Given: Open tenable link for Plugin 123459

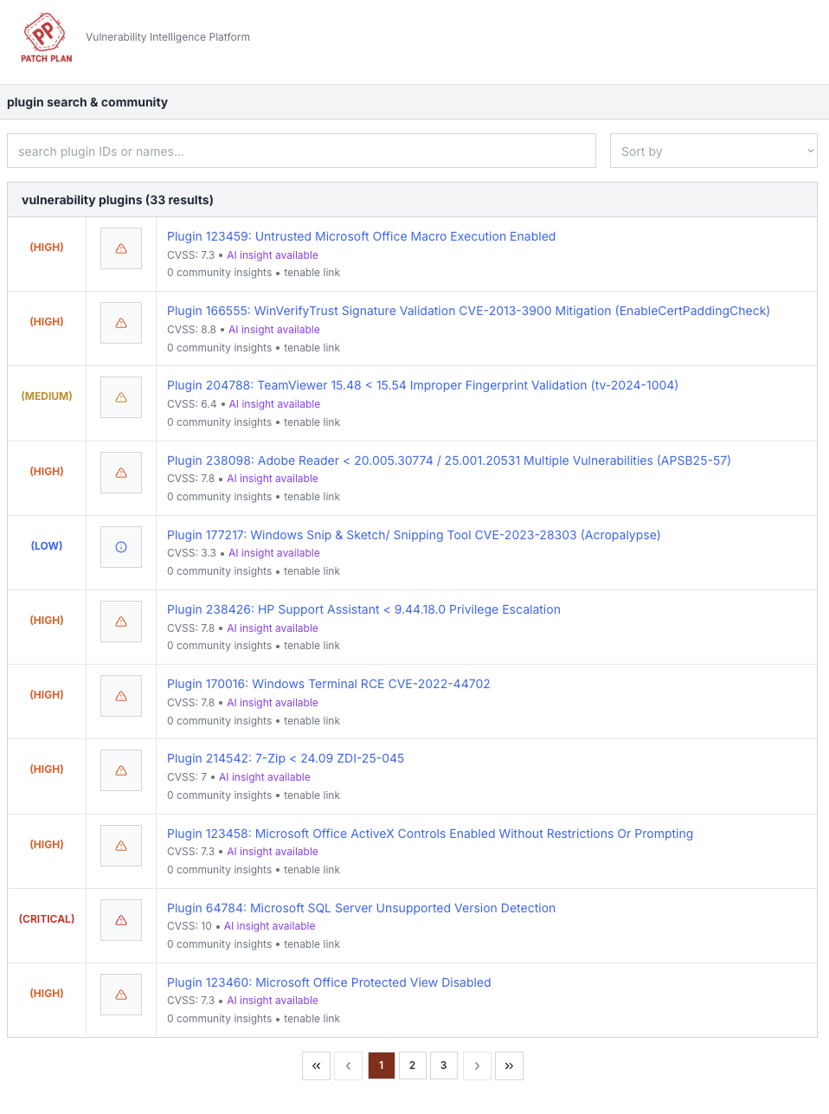Looking at the screenshot, I should pyautogui.click(x=312, y=273).
